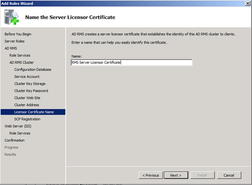Go back with the < Previous button
The height and width of the screenshot is (185, 252).
[151, 175]
